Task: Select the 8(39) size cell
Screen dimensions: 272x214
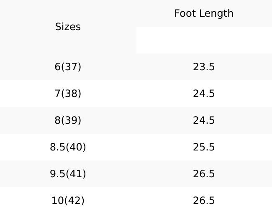Action: [68, 120]
